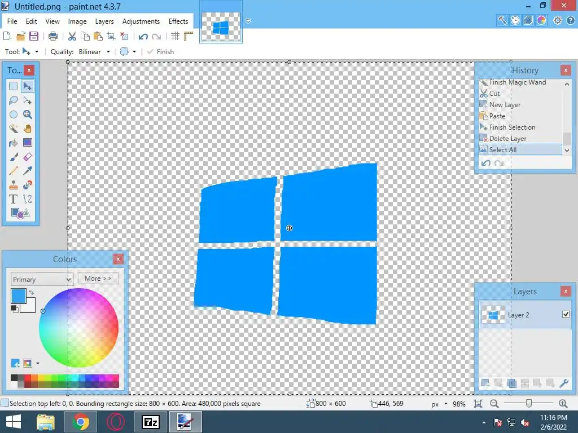Click the More >> button in Colors
Image resolution: width=578 pixels, height=433 pixels.
pos(98,279)
